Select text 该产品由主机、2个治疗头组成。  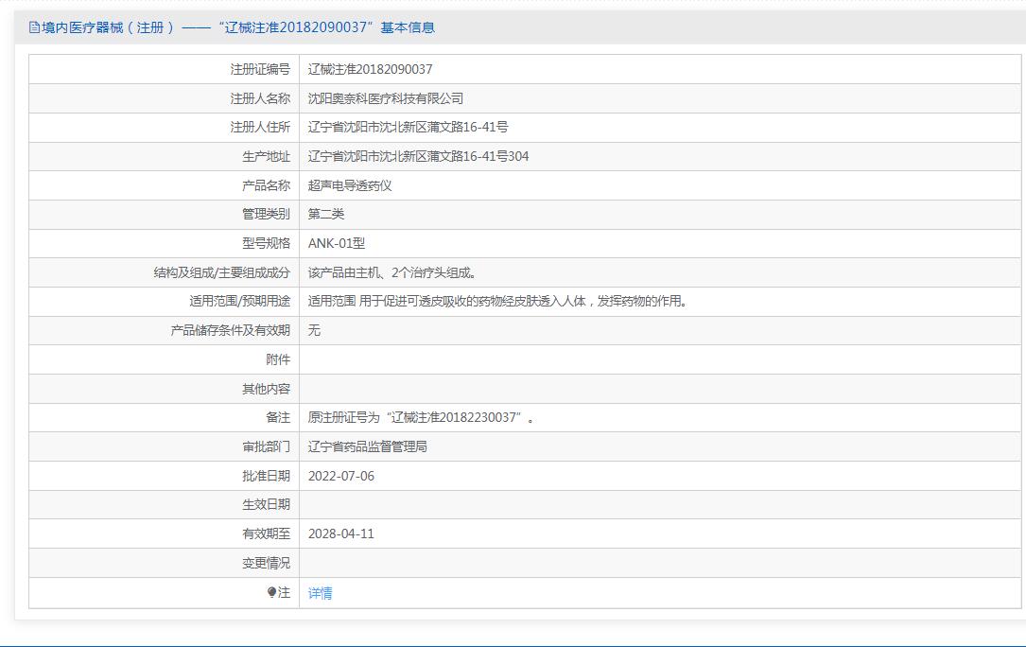[392, 272]
